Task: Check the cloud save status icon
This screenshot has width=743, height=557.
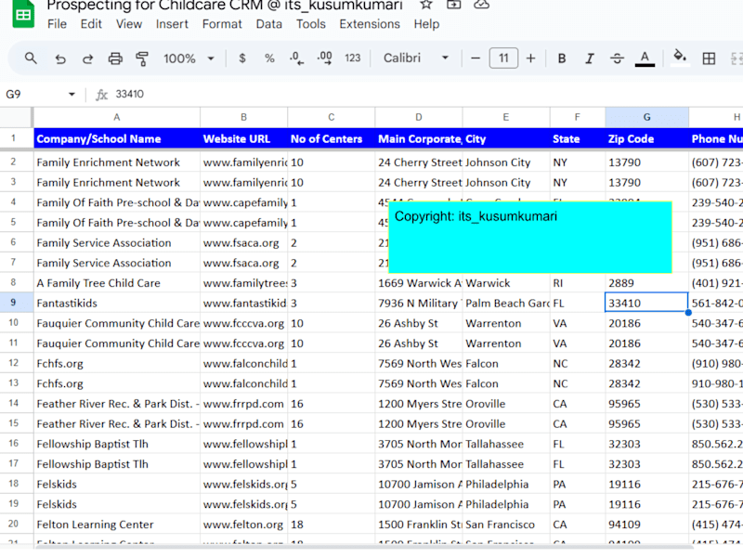Action: click(x=481, y=5)
